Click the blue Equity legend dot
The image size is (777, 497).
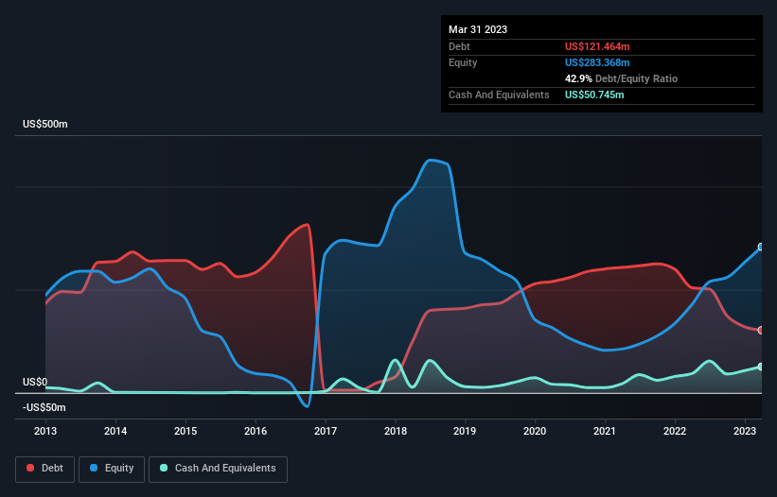[94, 468]
